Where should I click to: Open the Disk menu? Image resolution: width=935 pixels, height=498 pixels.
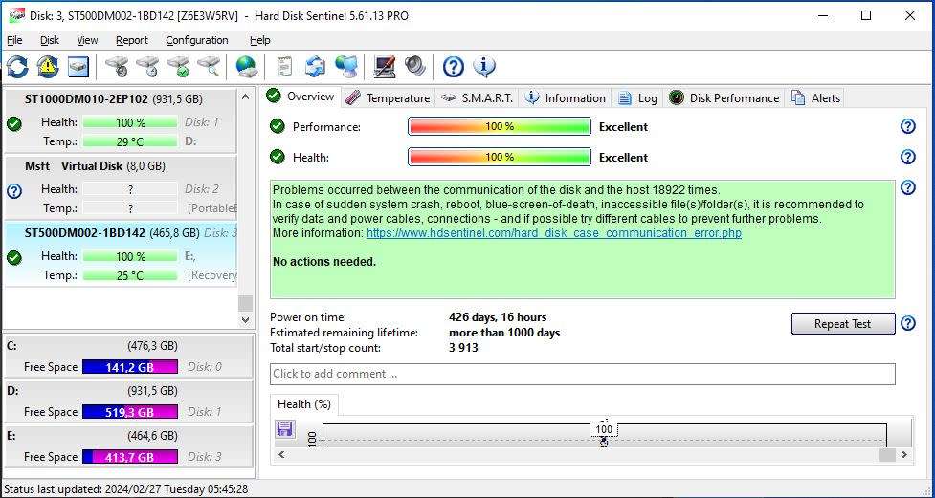coord(50,40)
